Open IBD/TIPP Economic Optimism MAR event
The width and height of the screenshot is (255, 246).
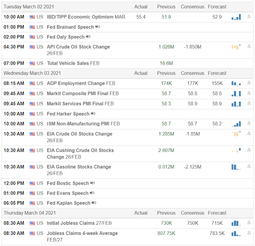(x=86, y=17)
